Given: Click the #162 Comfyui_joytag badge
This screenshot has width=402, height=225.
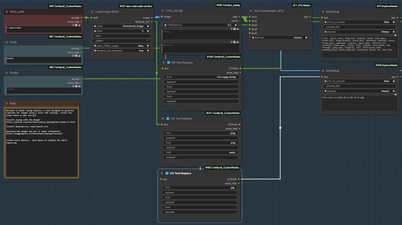Looking at the screenshot, I should (227, 5).
